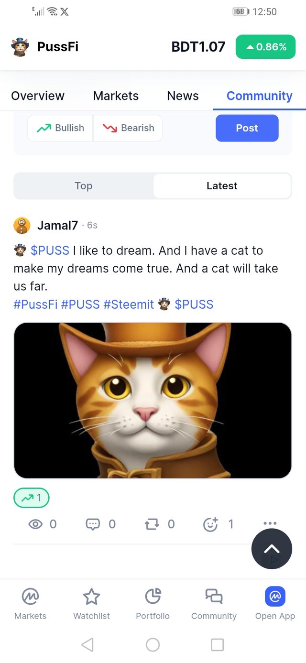Viewport: 306px width, 663px height.
Task: Select the Bearish sentiment toggle
Action: coord(128,128)
